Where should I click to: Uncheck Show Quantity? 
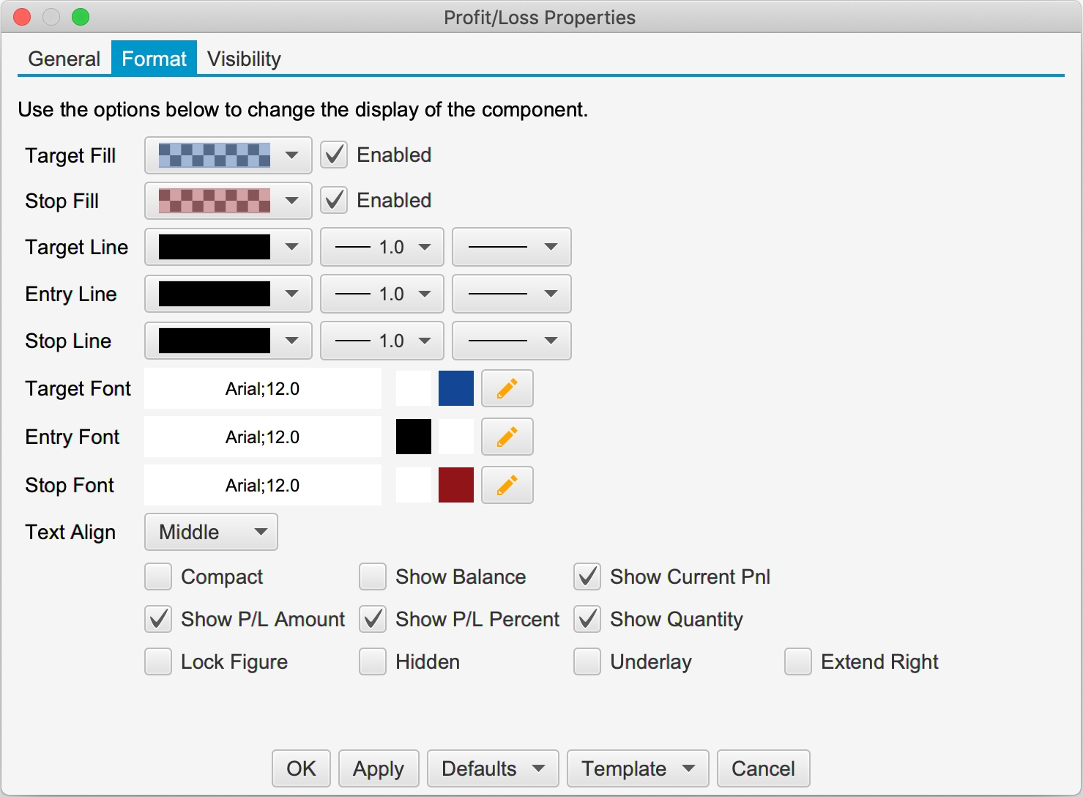tap(587, 619)
